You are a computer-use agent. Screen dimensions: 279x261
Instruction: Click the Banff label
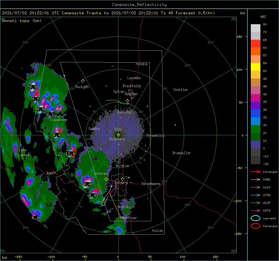(x=51, y=173)
